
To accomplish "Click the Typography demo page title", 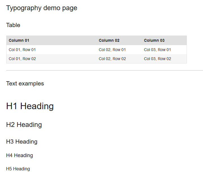I will click(x=42, y=8).
